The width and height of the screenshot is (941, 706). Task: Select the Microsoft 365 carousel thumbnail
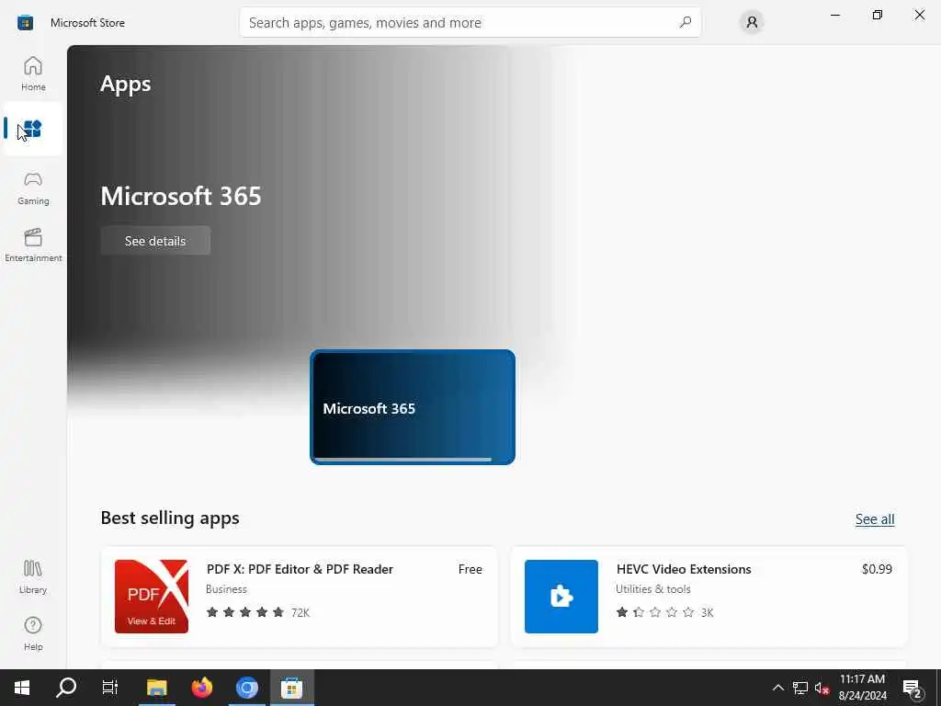click(413, 407)
